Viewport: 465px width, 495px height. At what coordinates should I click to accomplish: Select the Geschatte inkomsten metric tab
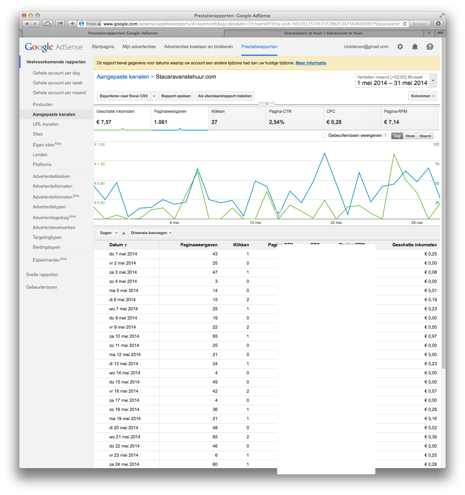[x=122, y=118]
